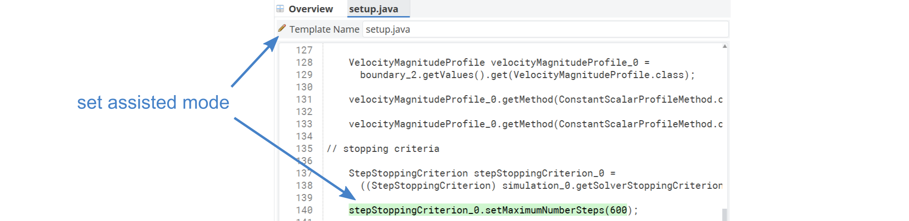909x221 pixels.
Task: Select the setup.java tab
Action: coord(374,9)
